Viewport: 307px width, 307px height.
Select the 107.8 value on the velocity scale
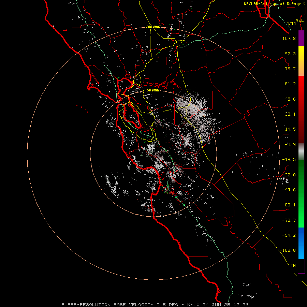click(289, 38)
